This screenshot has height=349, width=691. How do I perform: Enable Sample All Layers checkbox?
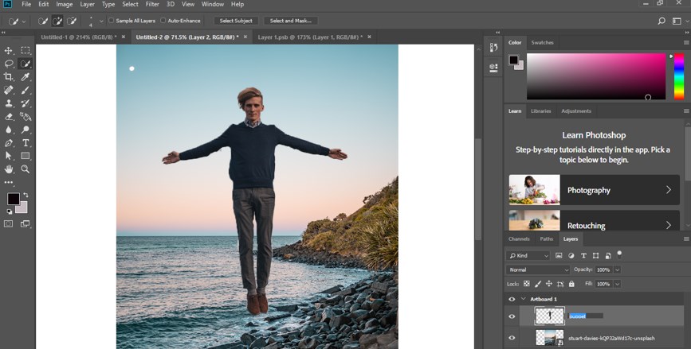coord(111,21)
